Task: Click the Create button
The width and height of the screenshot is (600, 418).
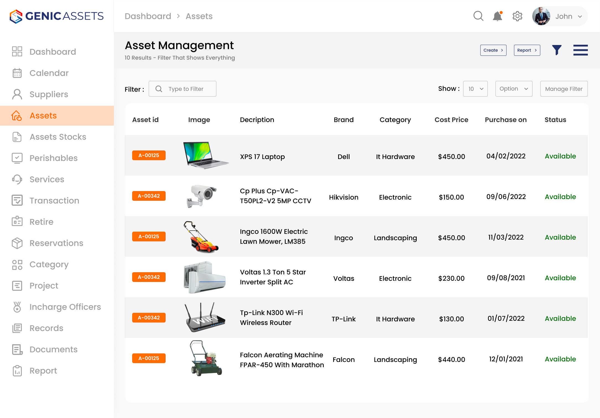Action: (493, 50)
